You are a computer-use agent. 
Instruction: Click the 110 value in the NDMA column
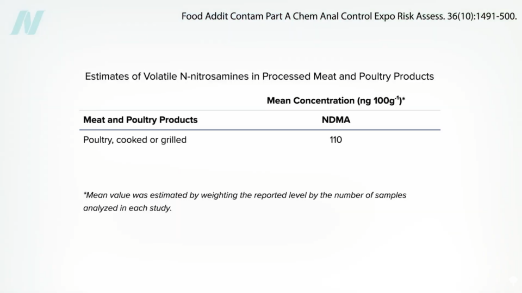[x=336, y=140]
